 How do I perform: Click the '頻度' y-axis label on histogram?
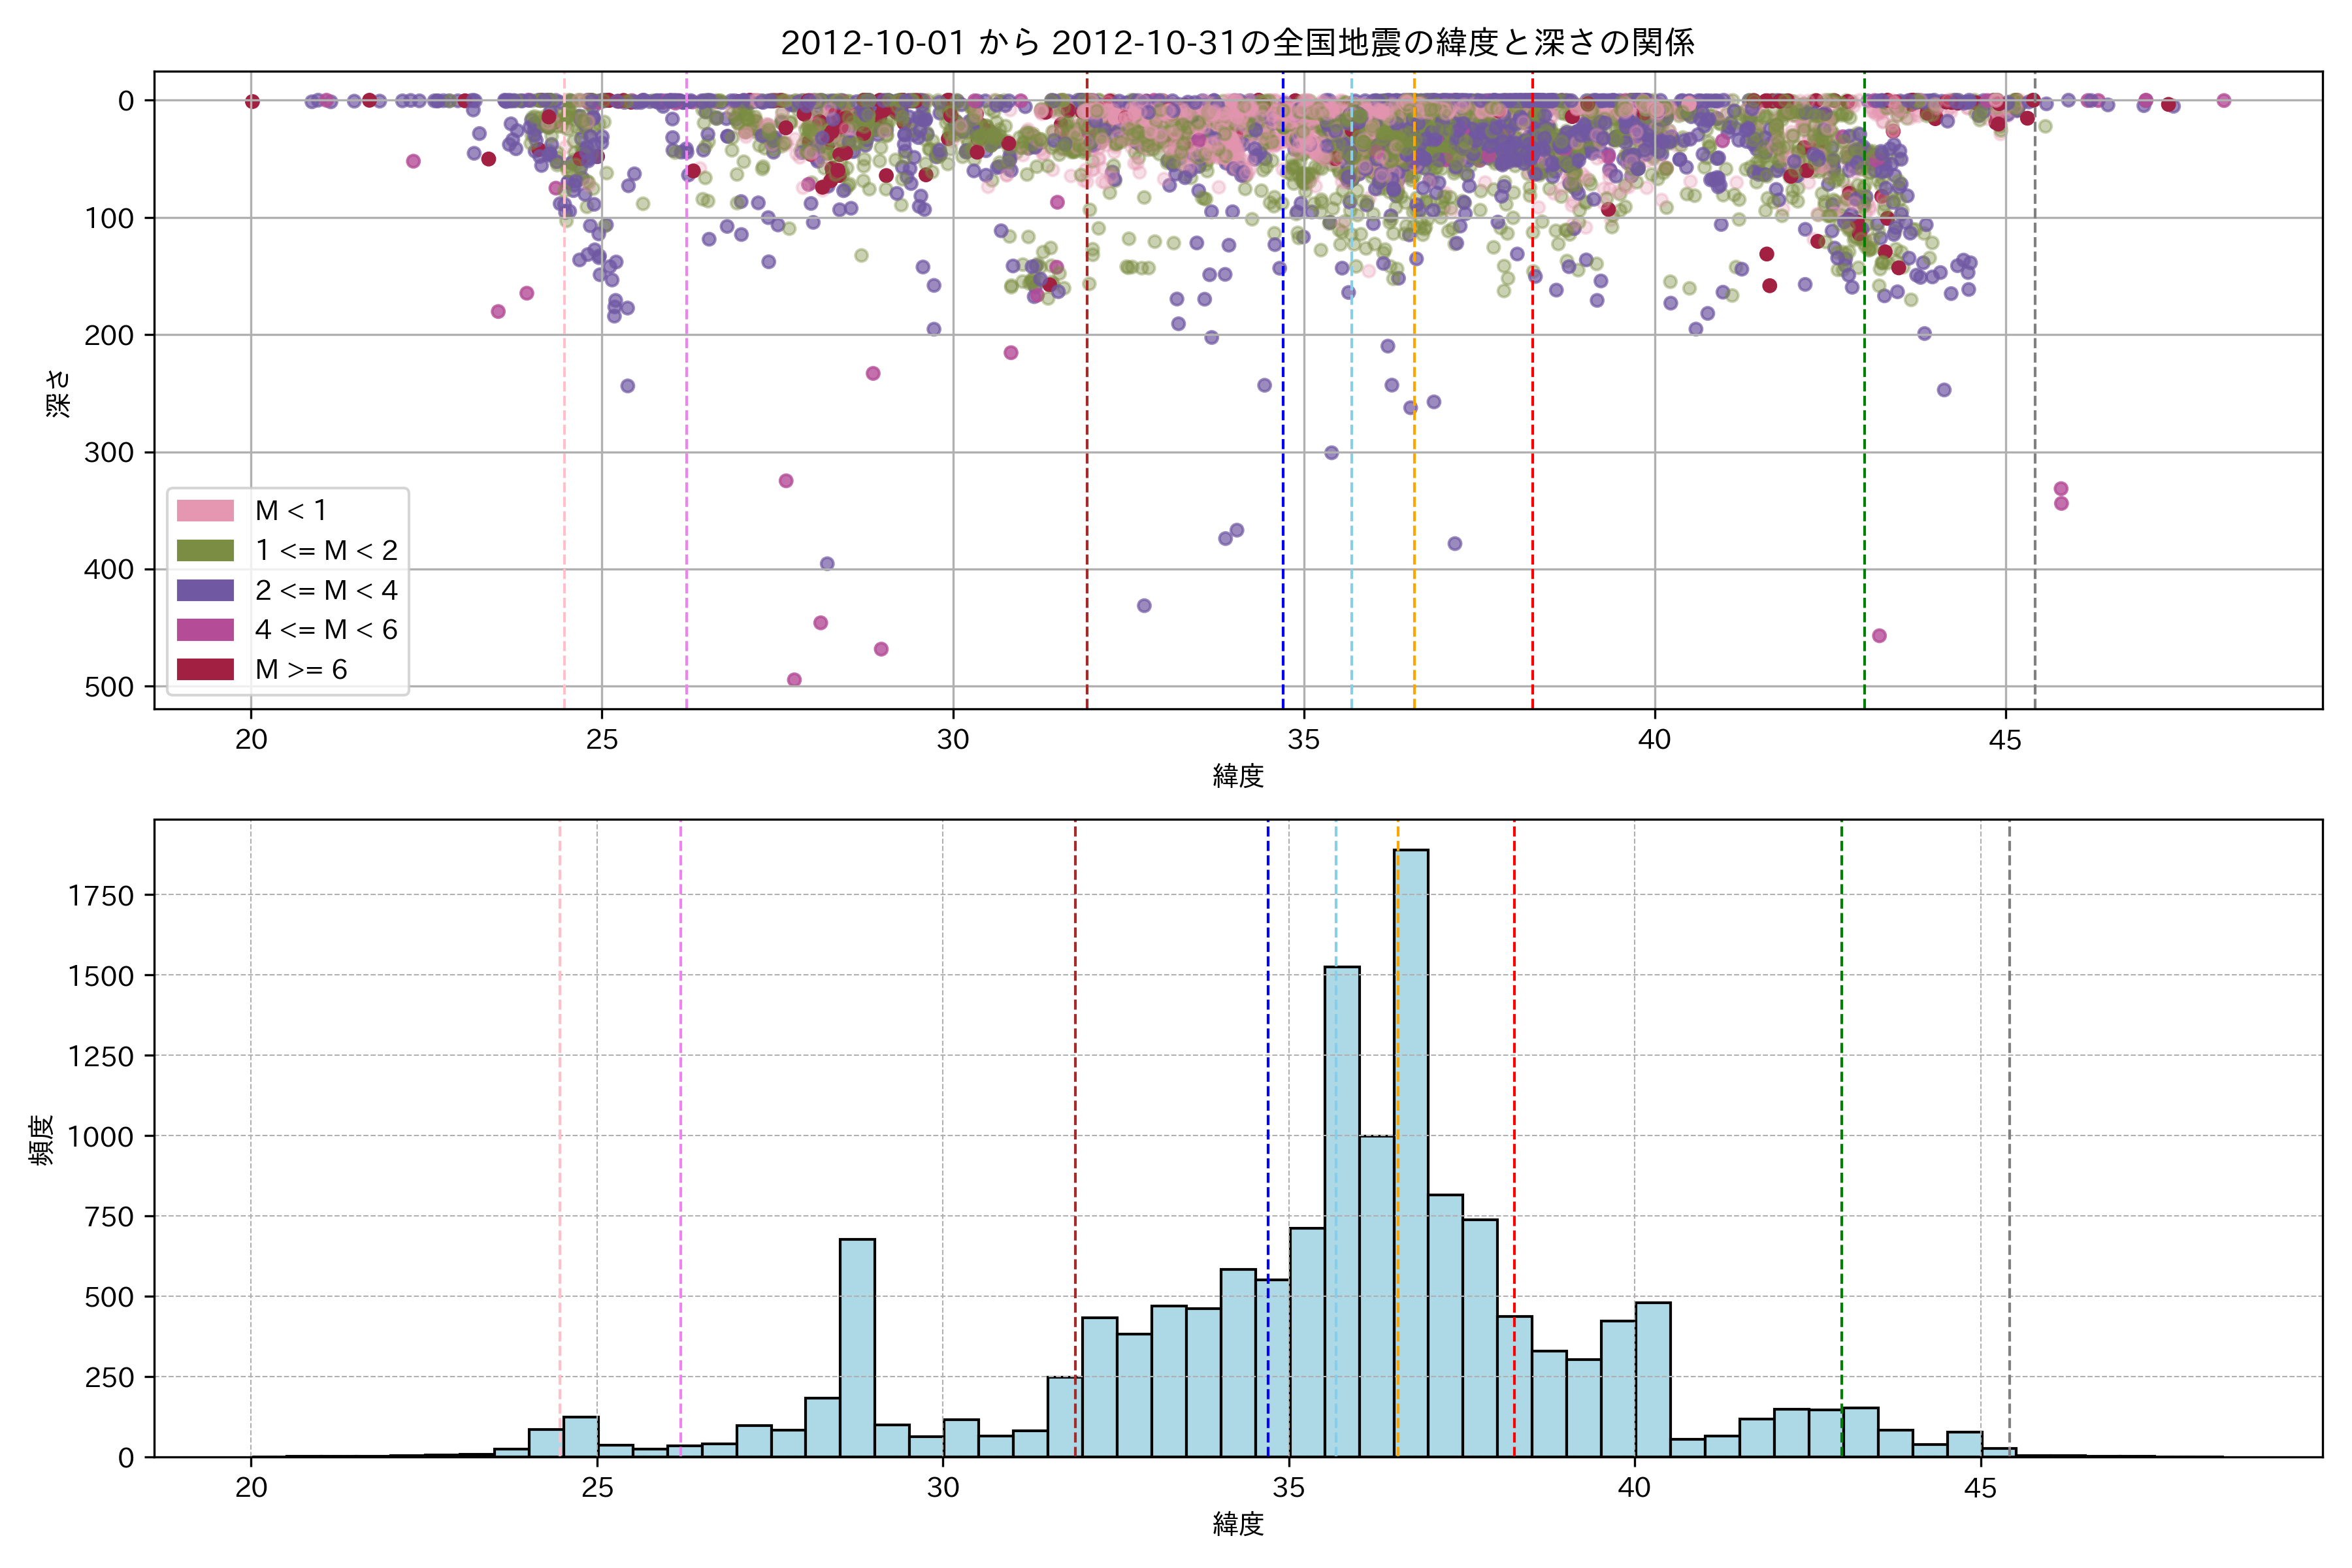[x=42, y=1140]
